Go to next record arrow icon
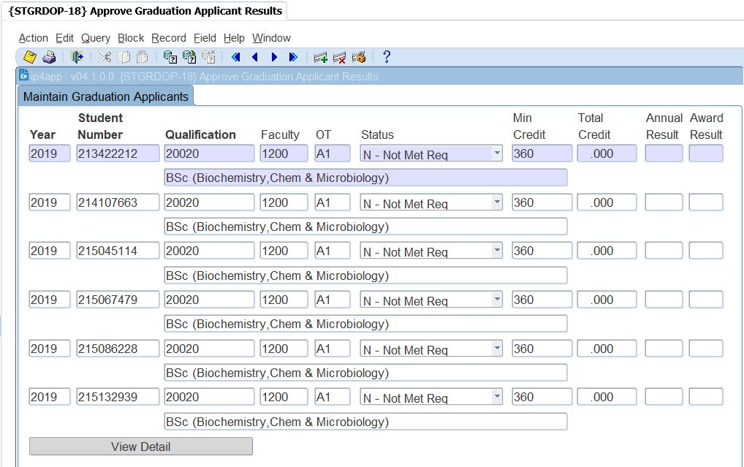The image size is (744, 467). (274, 57)
